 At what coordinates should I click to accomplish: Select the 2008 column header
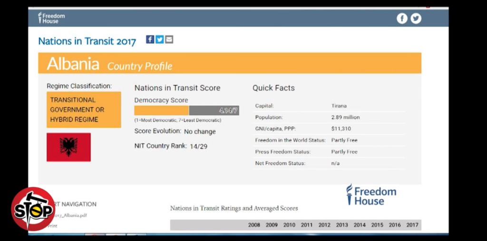254,225
